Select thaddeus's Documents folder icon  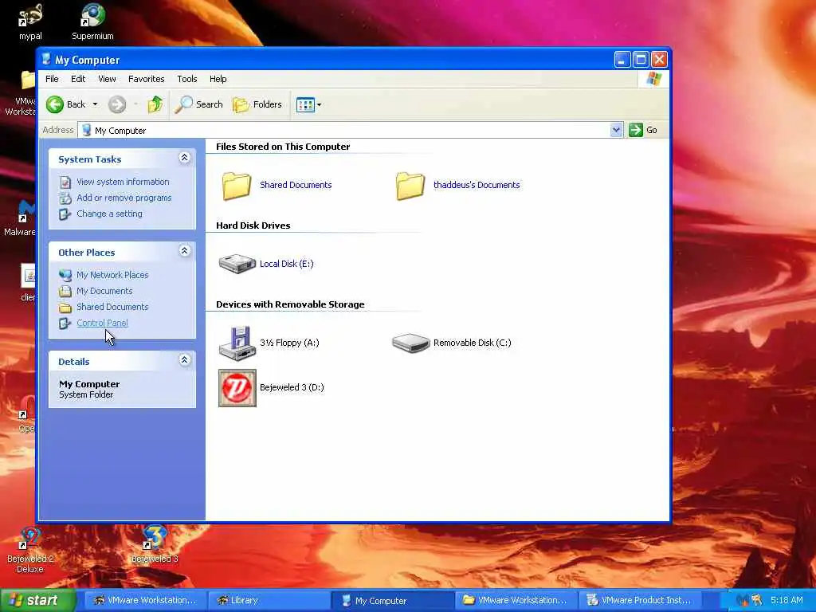point(410,186)
